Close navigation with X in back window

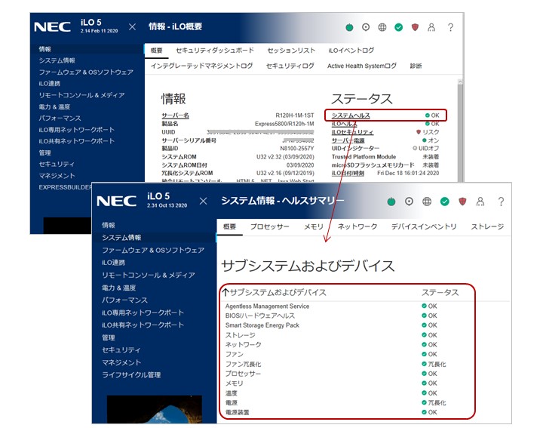tap(132, 26)
